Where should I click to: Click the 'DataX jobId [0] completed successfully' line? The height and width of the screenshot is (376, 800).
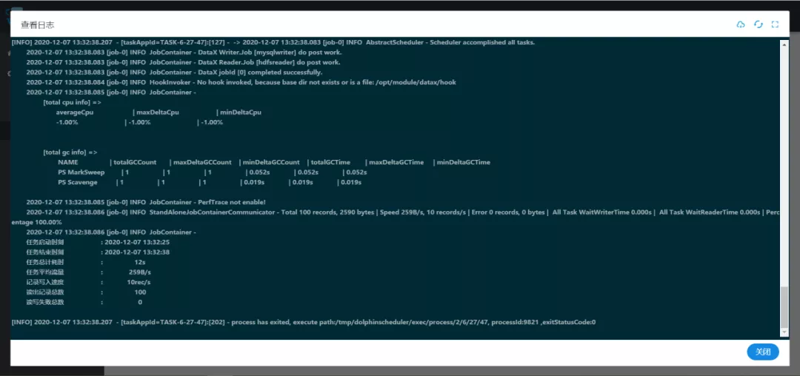click(174, 73)
